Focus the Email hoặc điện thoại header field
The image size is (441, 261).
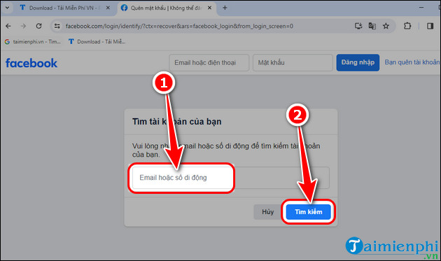point(209,62)
